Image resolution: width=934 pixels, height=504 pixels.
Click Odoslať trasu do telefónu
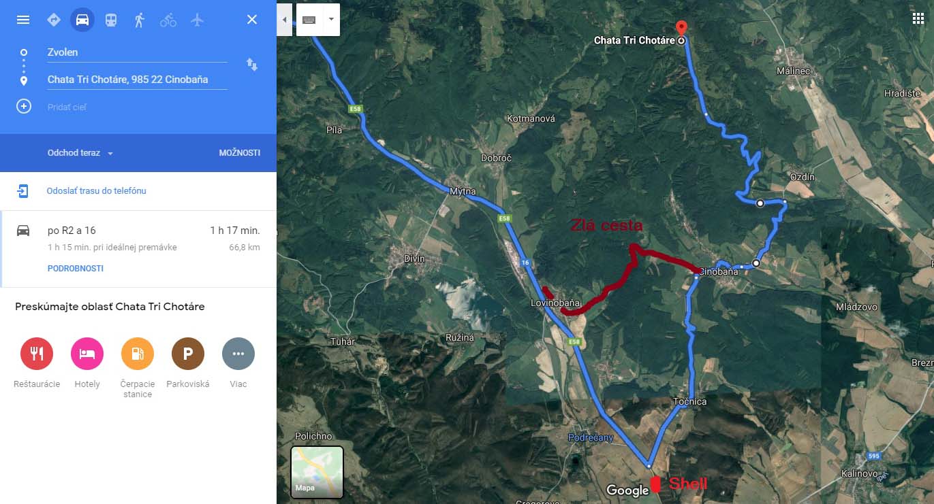tap(96, 191)
